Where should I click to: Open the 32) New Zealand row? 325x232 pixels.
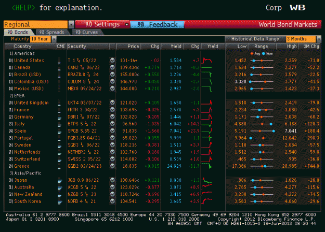(x=162, y=194)
